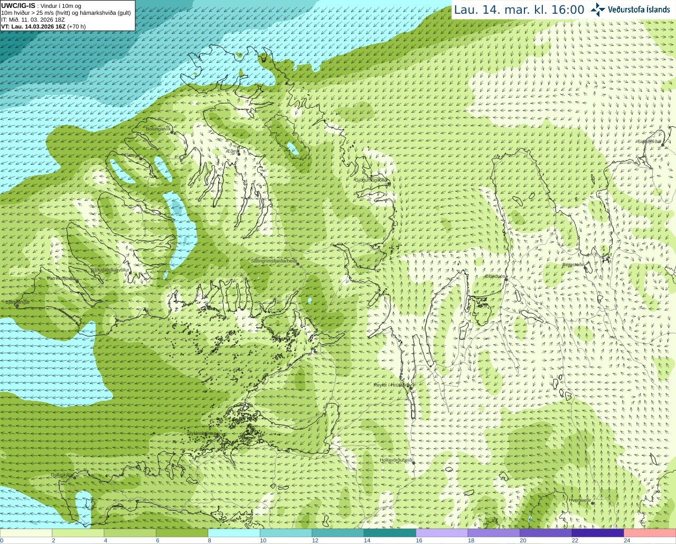Click the Æðey station label

click(231, 151)
